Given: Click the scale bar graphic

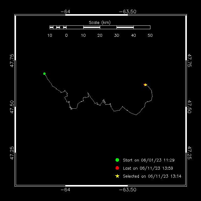Looking at the screenshot, I should tap(100, 27).
